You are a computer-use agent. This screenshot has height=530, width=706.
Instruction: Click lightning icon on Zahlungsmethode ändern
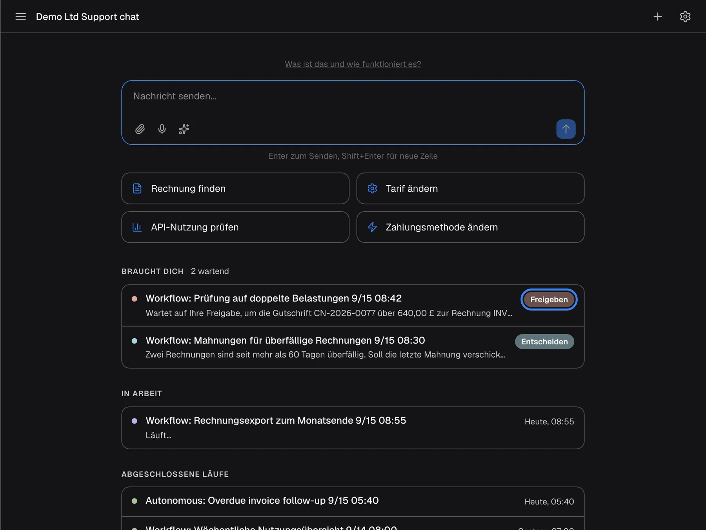[x=372, y=227]
